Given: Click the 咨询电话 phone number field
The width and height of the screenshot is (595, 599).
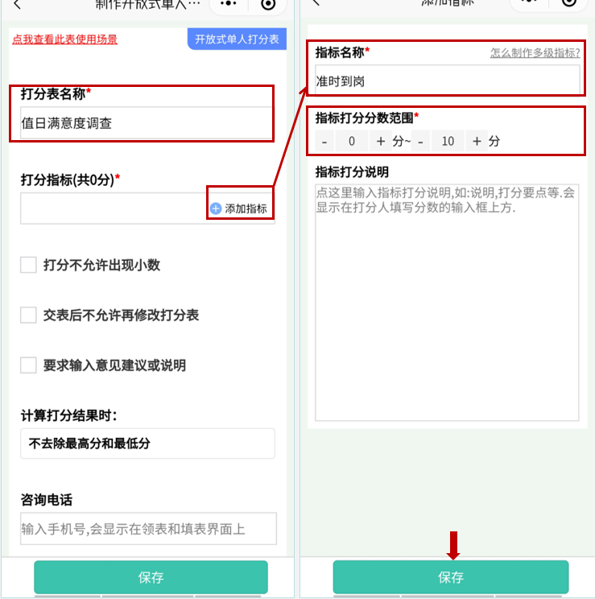Looking at the screenshot, I should tap(148, 529).
